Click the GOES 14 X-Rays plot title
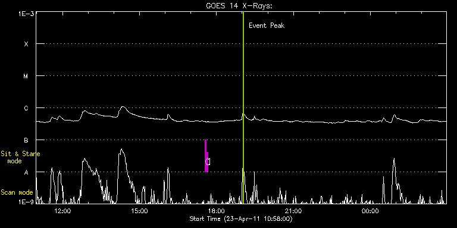 [239, 6]
